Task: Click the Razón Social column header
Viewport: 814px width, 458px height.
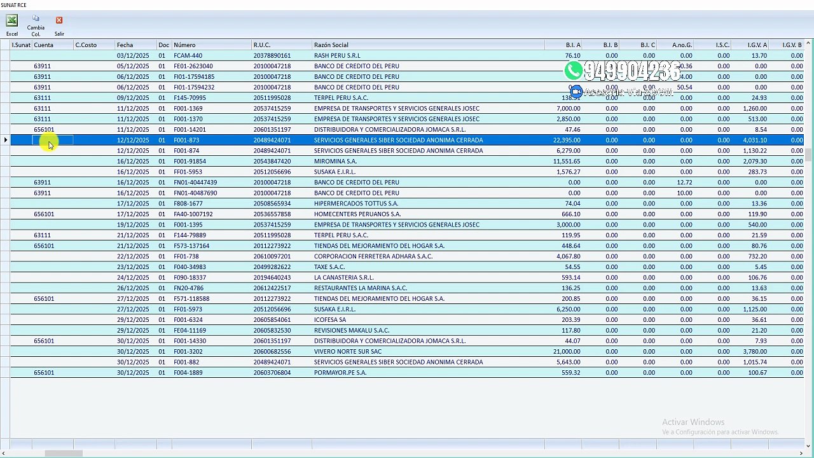Action: click(428, 45)
